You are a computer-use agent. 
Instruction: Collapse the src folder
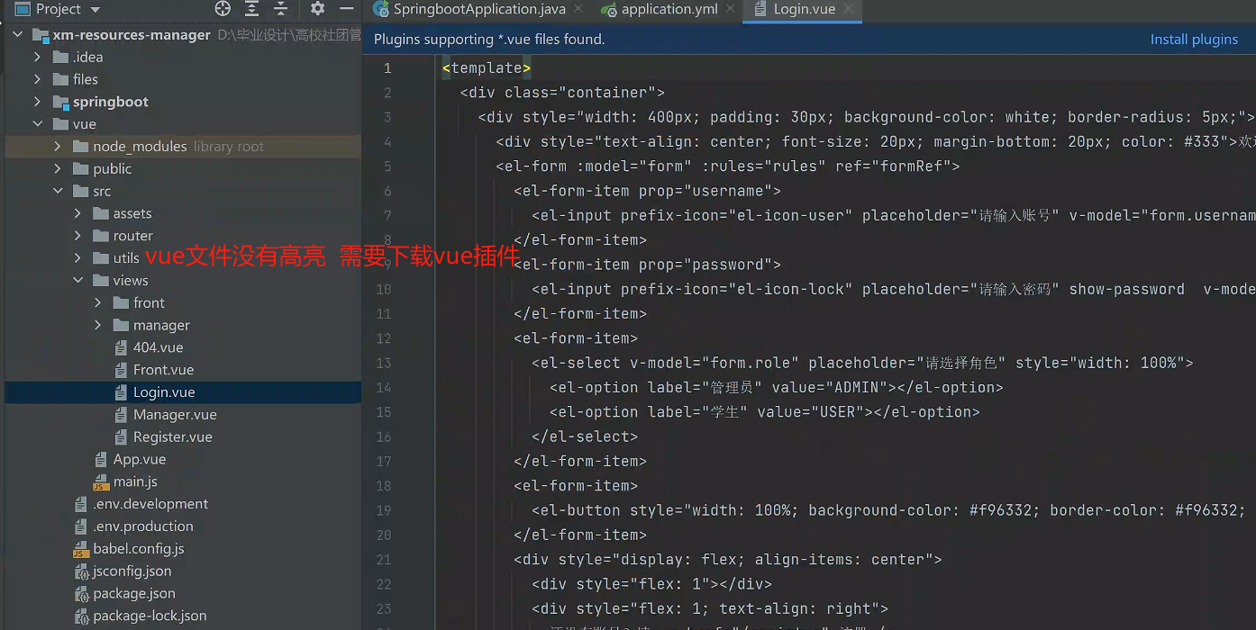[x=58, y=191]
